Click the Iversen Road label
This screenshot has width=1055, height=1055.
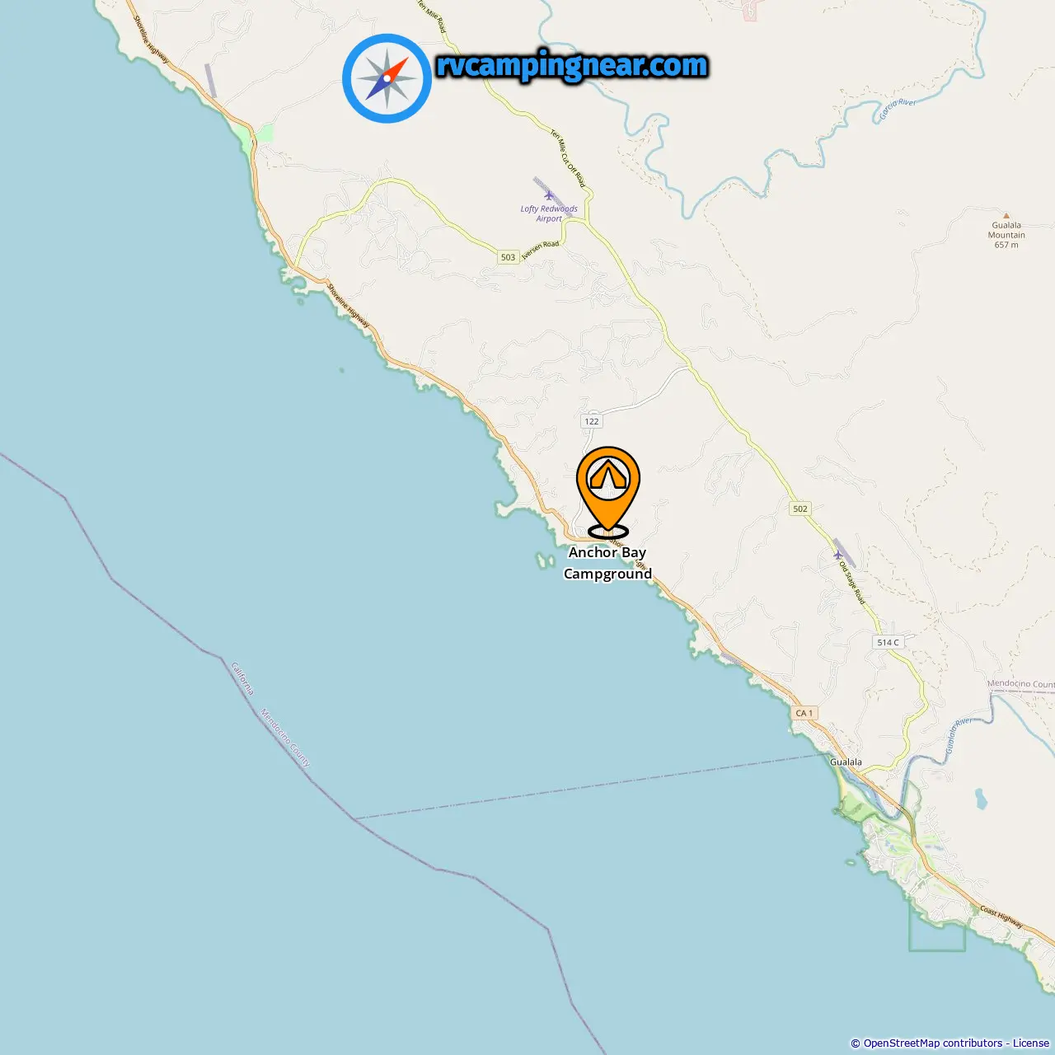point(540,250)
